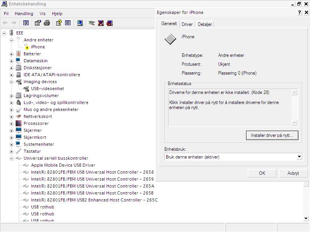Image resolution: width=310 pixels, height=232 pixels.
Task: Click the EEE computer root icon
Action: [12, 33]
